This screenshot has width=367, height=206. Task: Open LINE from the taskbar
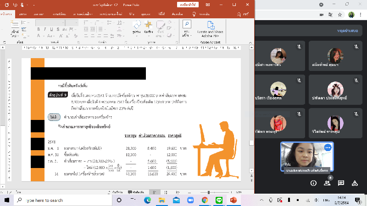pos(218,200)
